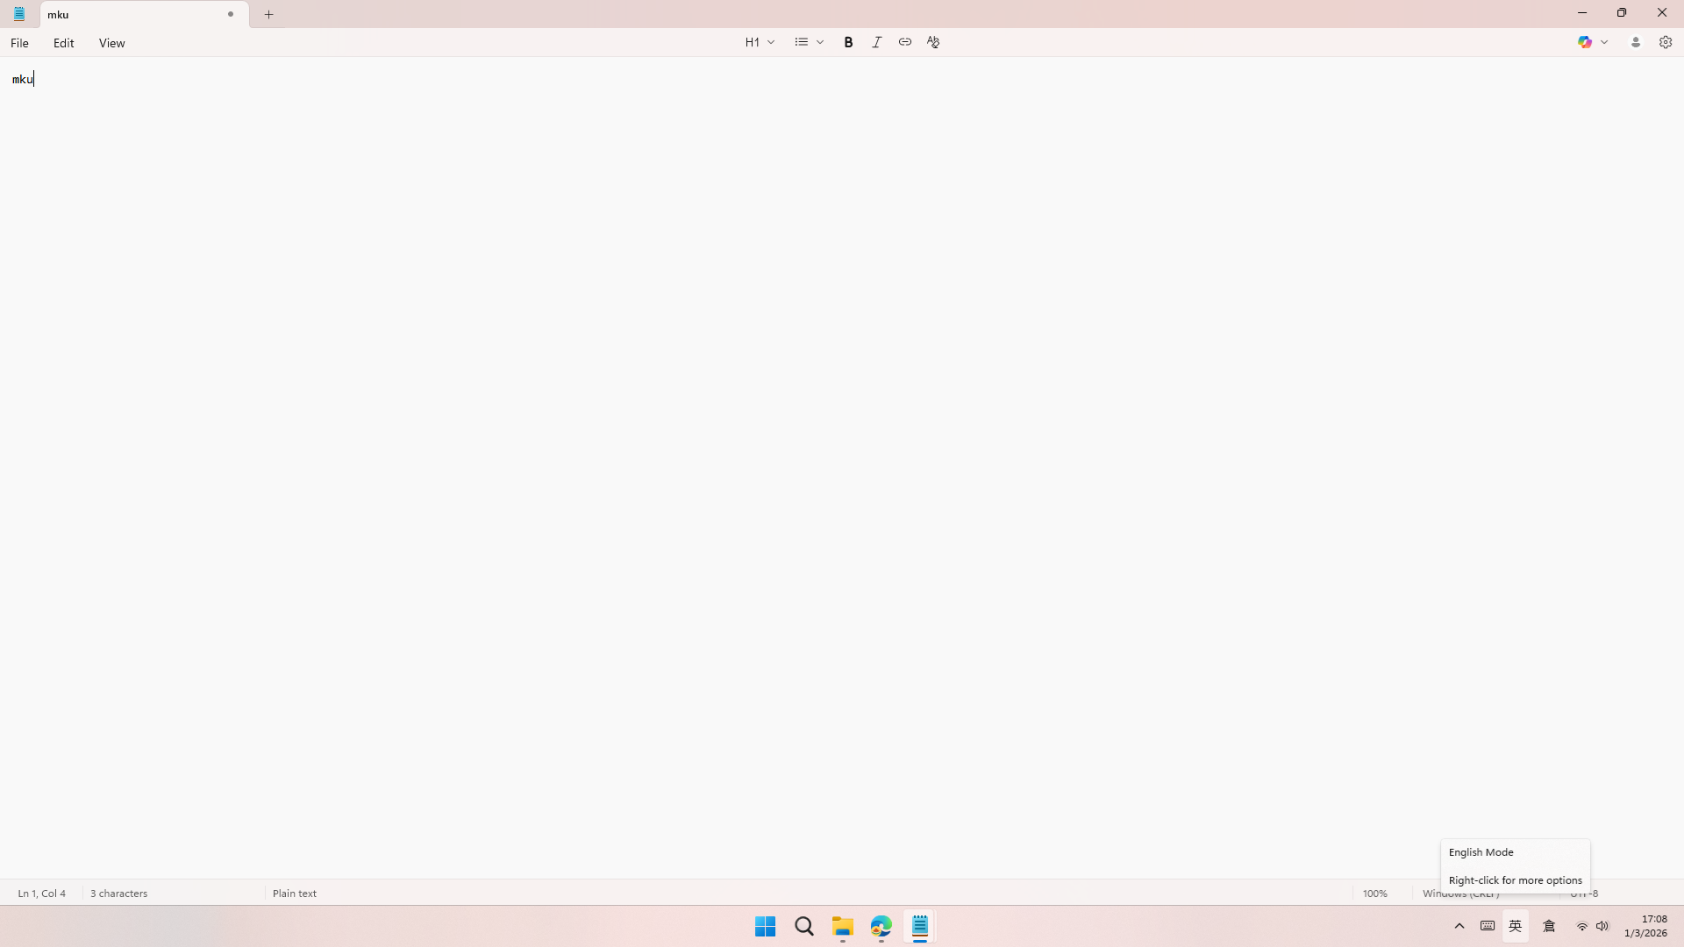Click the Notepad taskbar icon
This screenshot has height=947, width=1684.
click(919, 927)
